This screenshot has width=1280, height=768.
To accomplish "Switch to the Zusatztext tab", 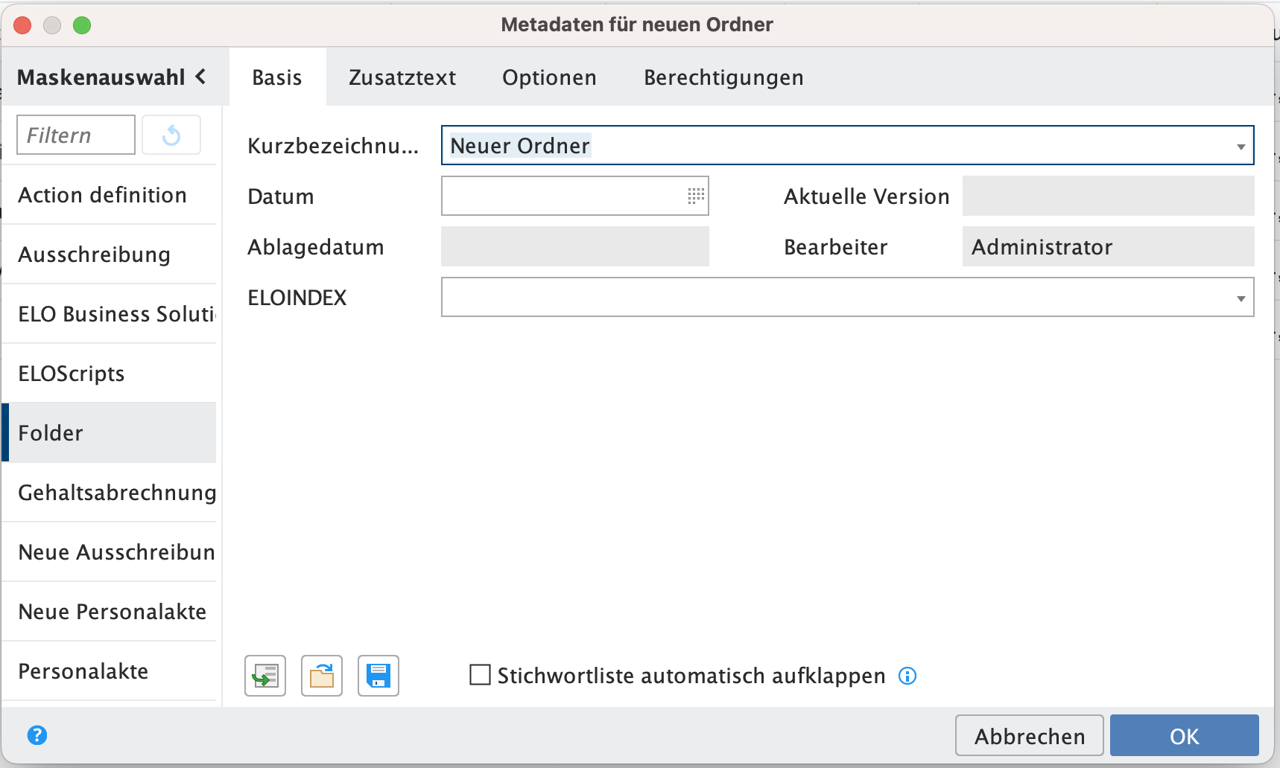I will click(x=402, y=77).
